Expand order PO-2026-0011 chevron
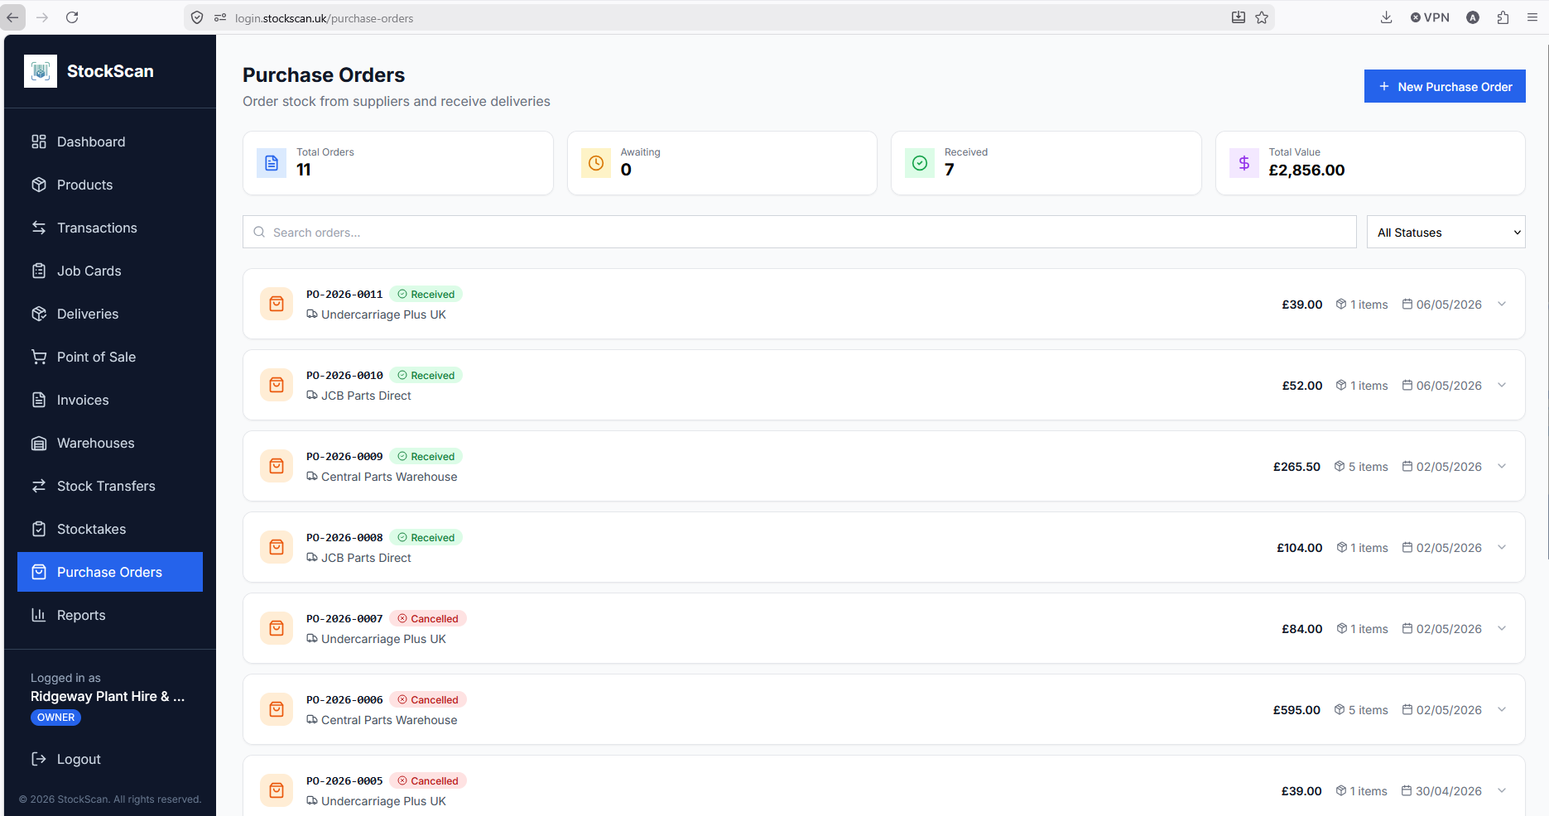The height and width of the screenshot is (816, 1549). pos(1502,304)
